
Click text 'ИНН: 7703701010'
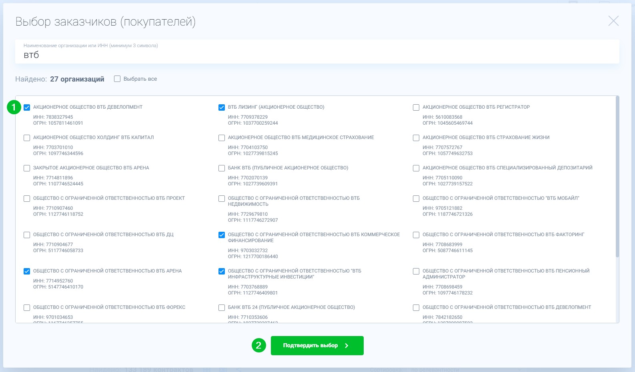click(53, 147)
